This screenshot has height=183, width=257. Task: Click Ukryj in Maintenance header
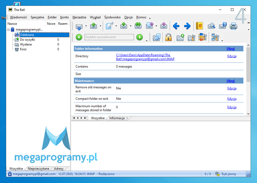coord(231,81)
